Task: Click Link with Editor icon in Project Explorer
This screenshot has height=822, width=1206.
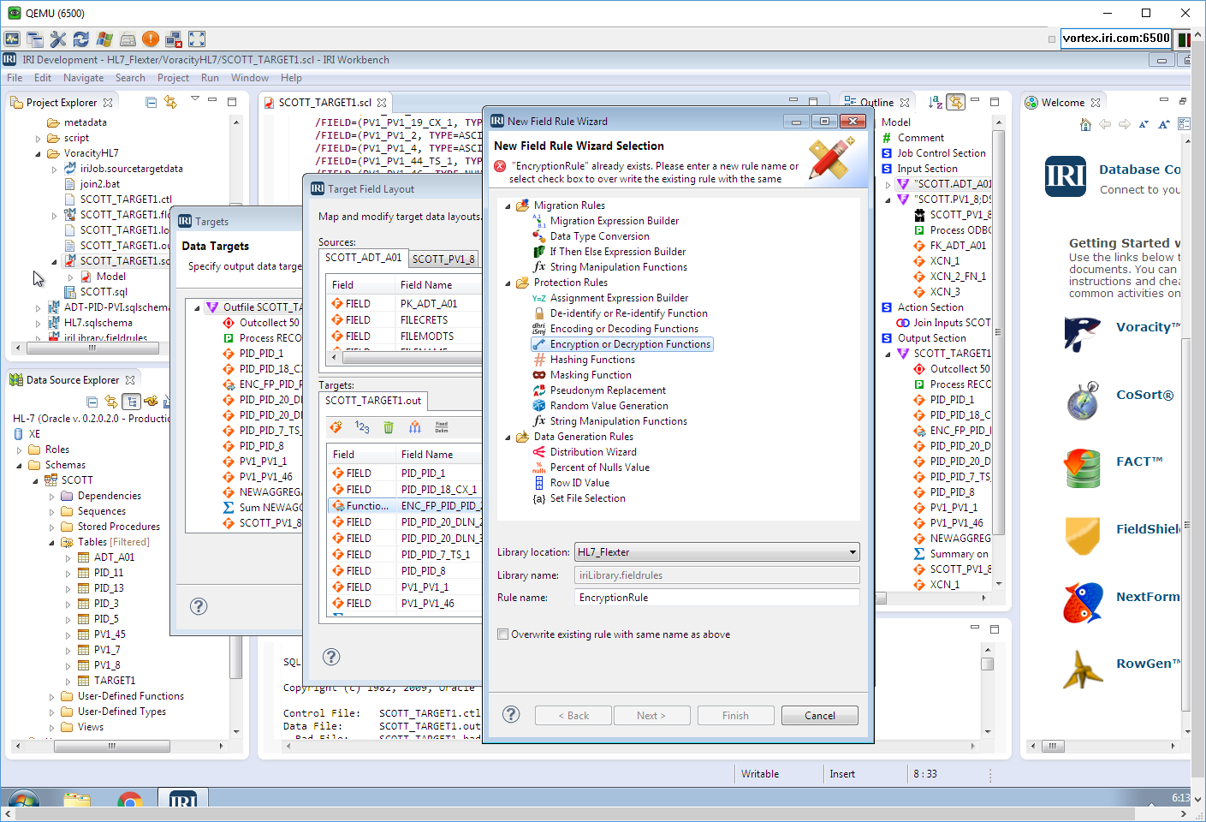Action: click(170, 102)
